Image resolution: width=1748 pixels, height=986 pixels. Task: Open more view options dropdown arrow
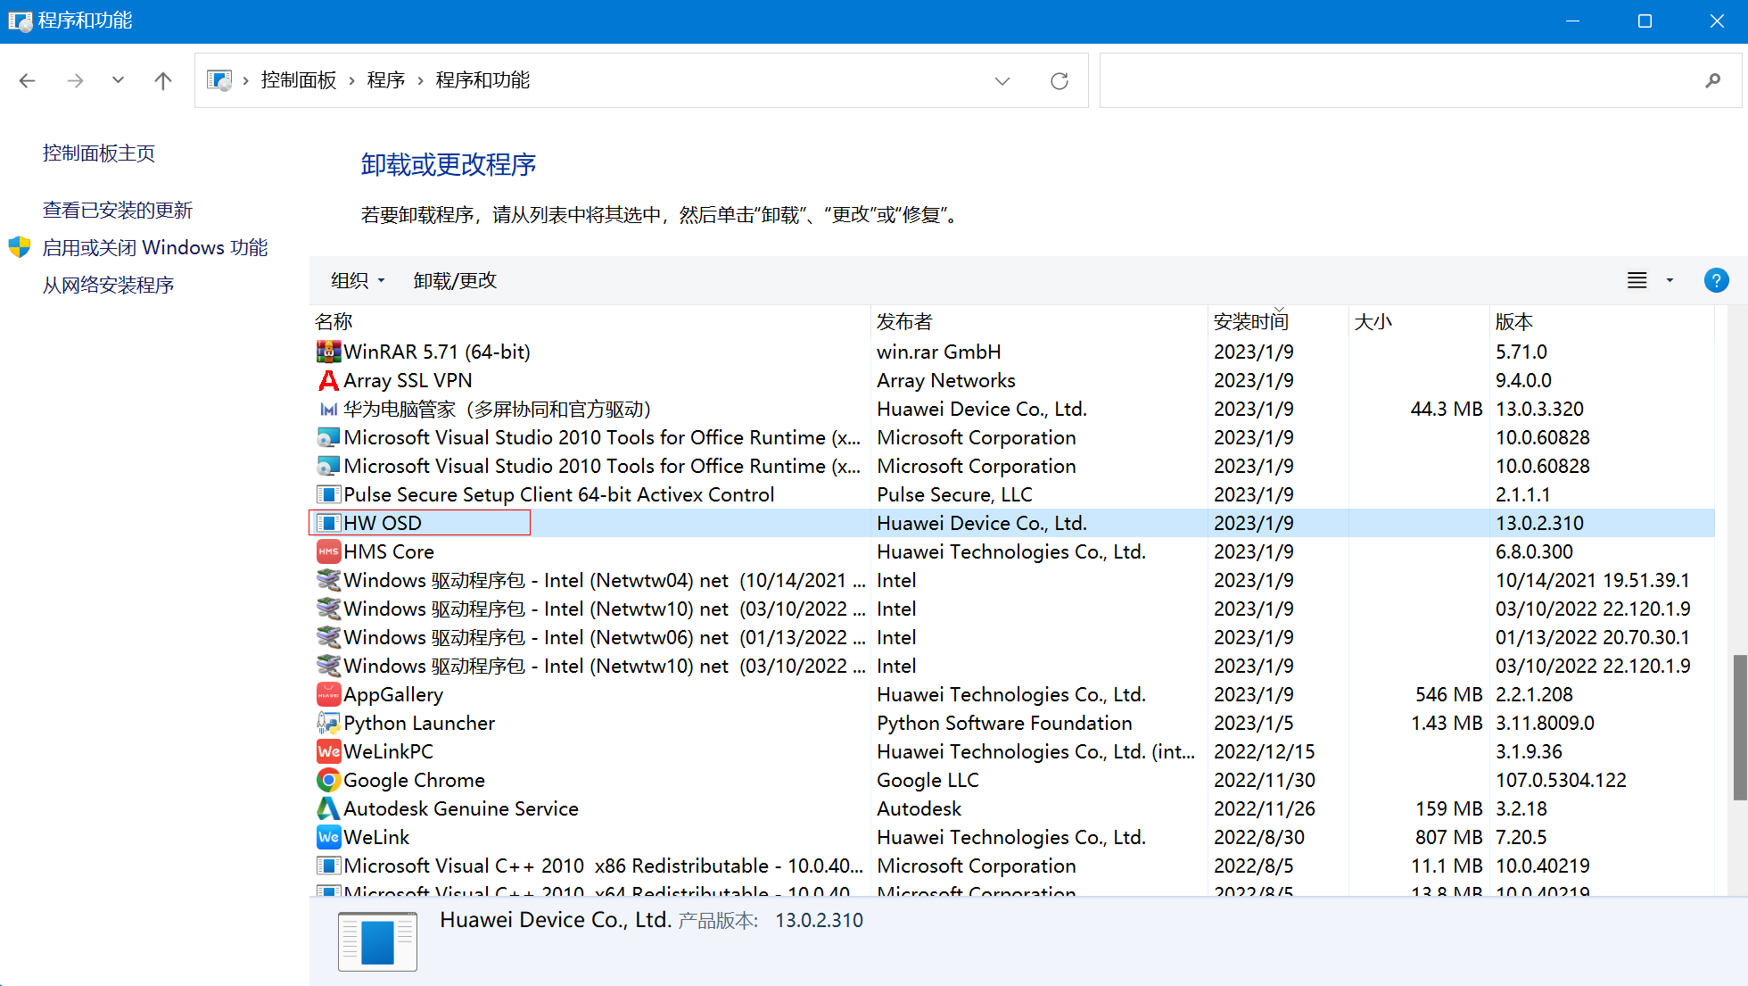pyautogui.click(x=1670, y=280)
